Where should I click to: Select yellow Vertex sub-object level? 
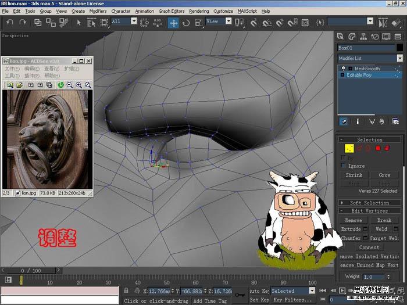coord(349,149)
